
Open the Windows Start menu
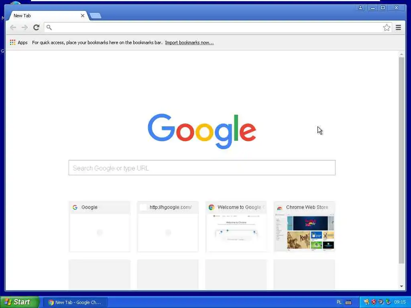coord(20,302)
